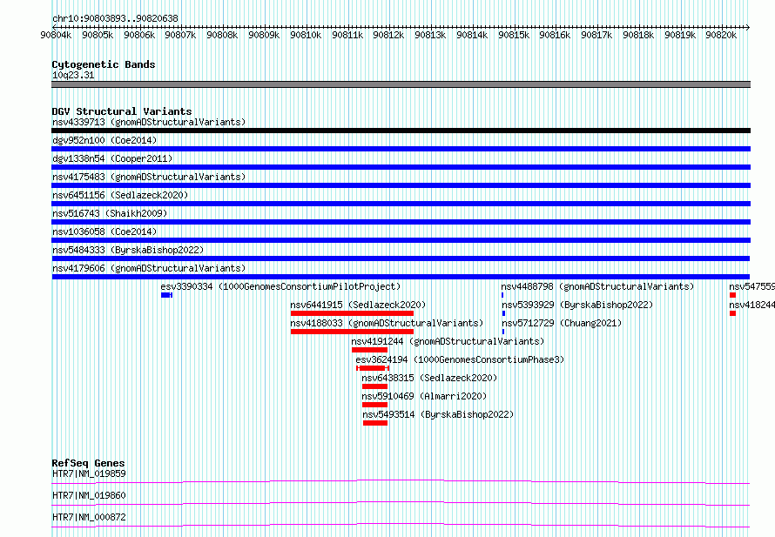Open variant nsv4175483 label
Image resolution: width=775 pixels, height=537 pixels.
click(149, 177)
